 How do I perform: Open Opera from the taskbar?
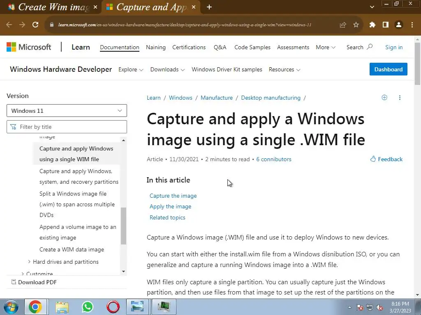point(113,307)
